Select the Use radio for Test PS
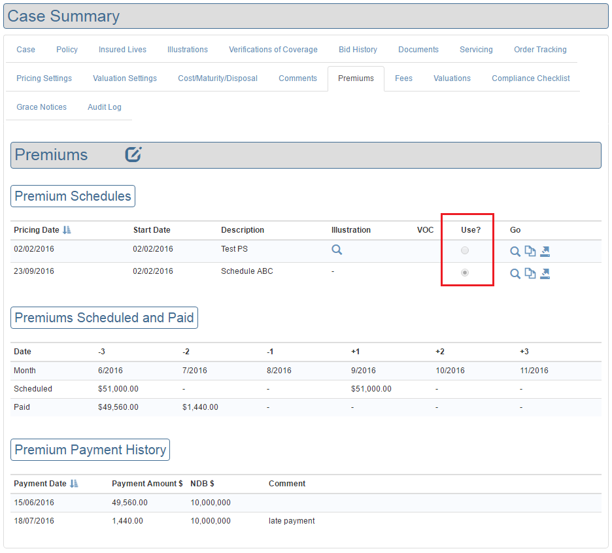The width and height of the screenshot is (612, 553). tap(464, 250)
